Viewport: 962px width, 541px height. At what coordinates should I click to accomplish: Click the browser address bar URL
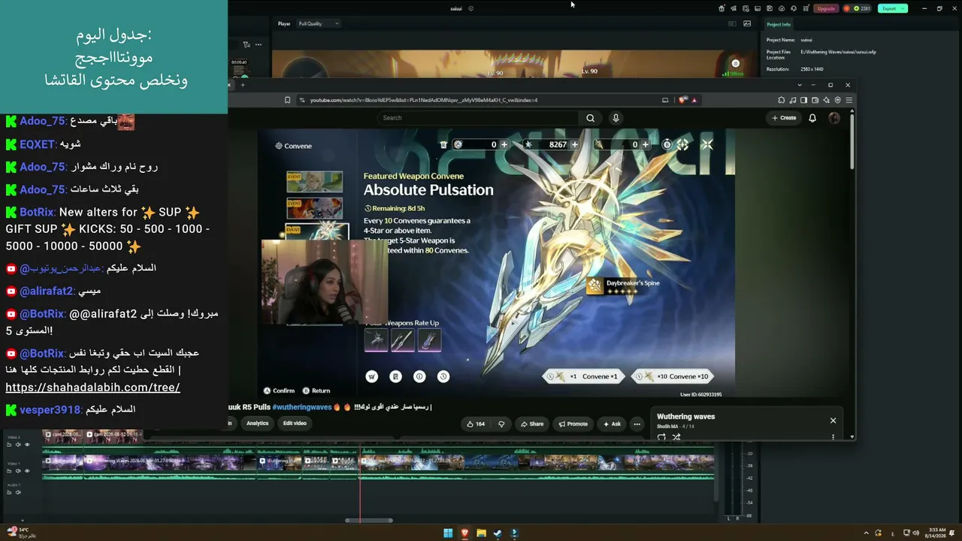423,100
